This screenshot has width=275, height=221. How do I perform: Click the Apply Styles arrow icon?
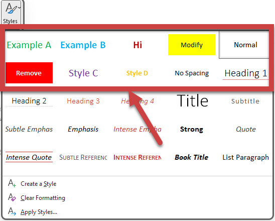click(x=12, y=211)
